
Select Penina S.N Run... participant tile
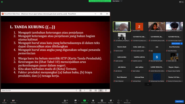[x=174, y=77]
